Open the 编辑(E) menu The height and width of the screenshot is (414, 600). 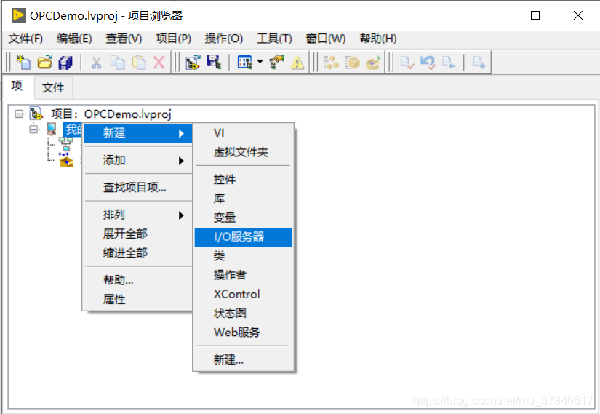pyautogui.click(x=74, y=39)
